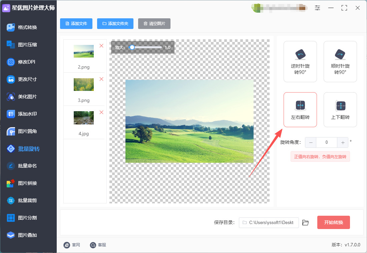Decrease rotation angle with minus button
This screenshot has width=367, height=253.
coord(311,142)
